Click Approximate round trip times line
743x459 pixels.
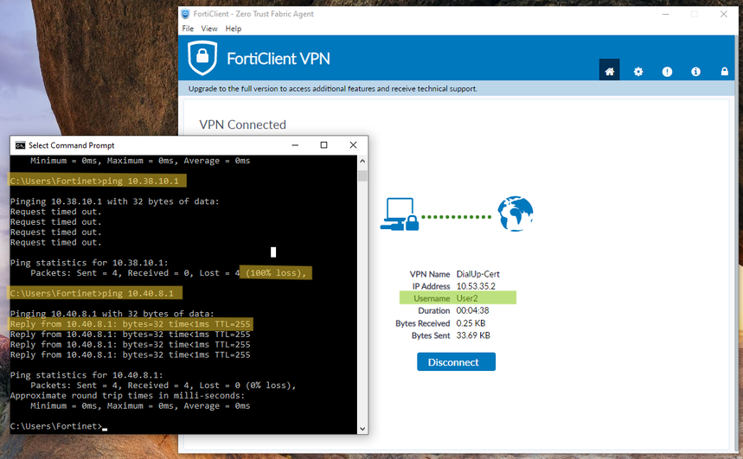[x=127, y=396]
